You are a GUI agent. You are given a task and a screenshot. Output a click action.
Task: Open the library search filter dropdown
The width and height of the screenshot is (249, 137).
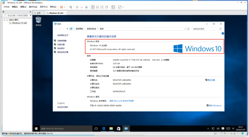pos(30,15)
